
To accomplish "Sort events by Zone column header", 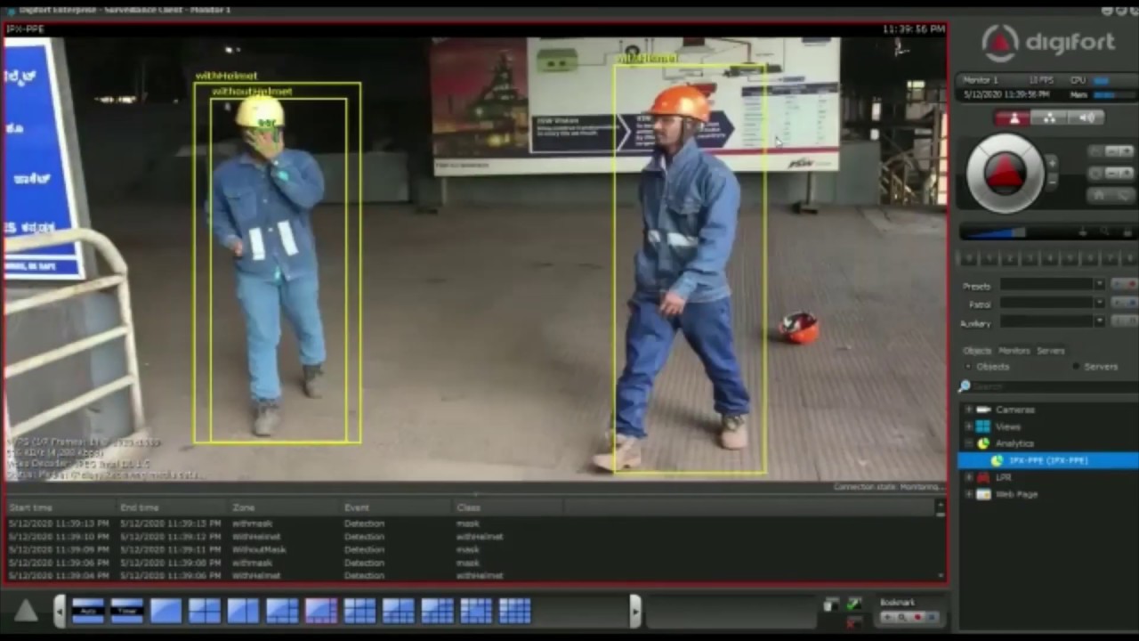I will click(x=244, y=507).
